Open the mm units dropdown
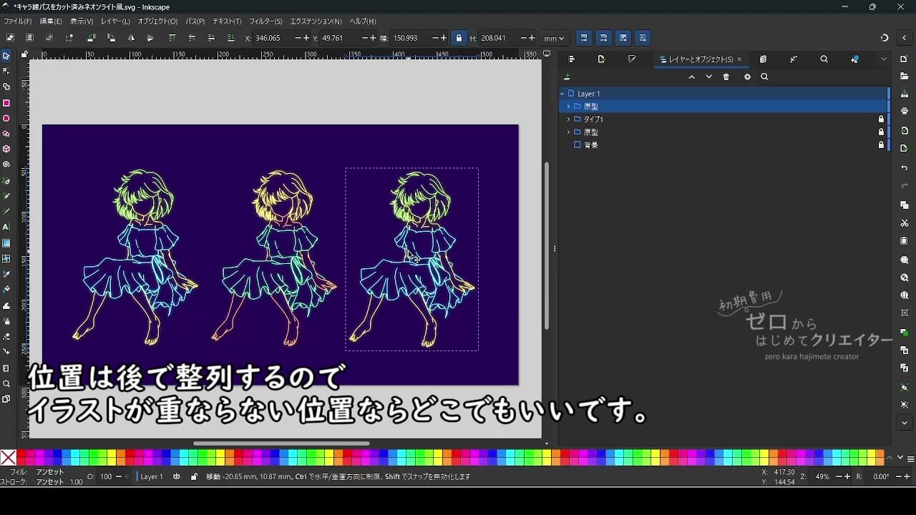Viewport: 916px width, 515px height. point(554,38)
